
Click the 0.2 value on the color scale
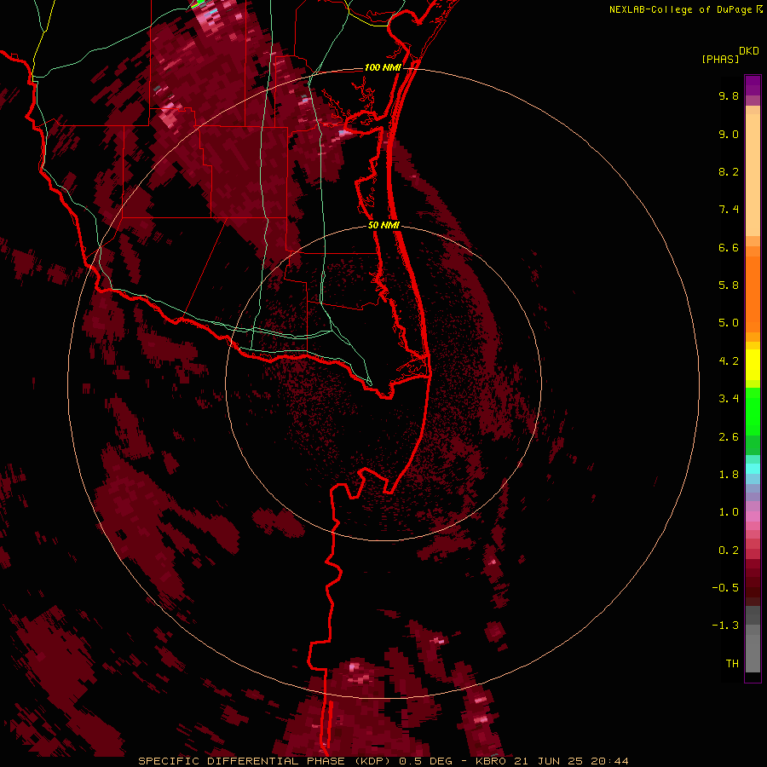click(729, 551)
